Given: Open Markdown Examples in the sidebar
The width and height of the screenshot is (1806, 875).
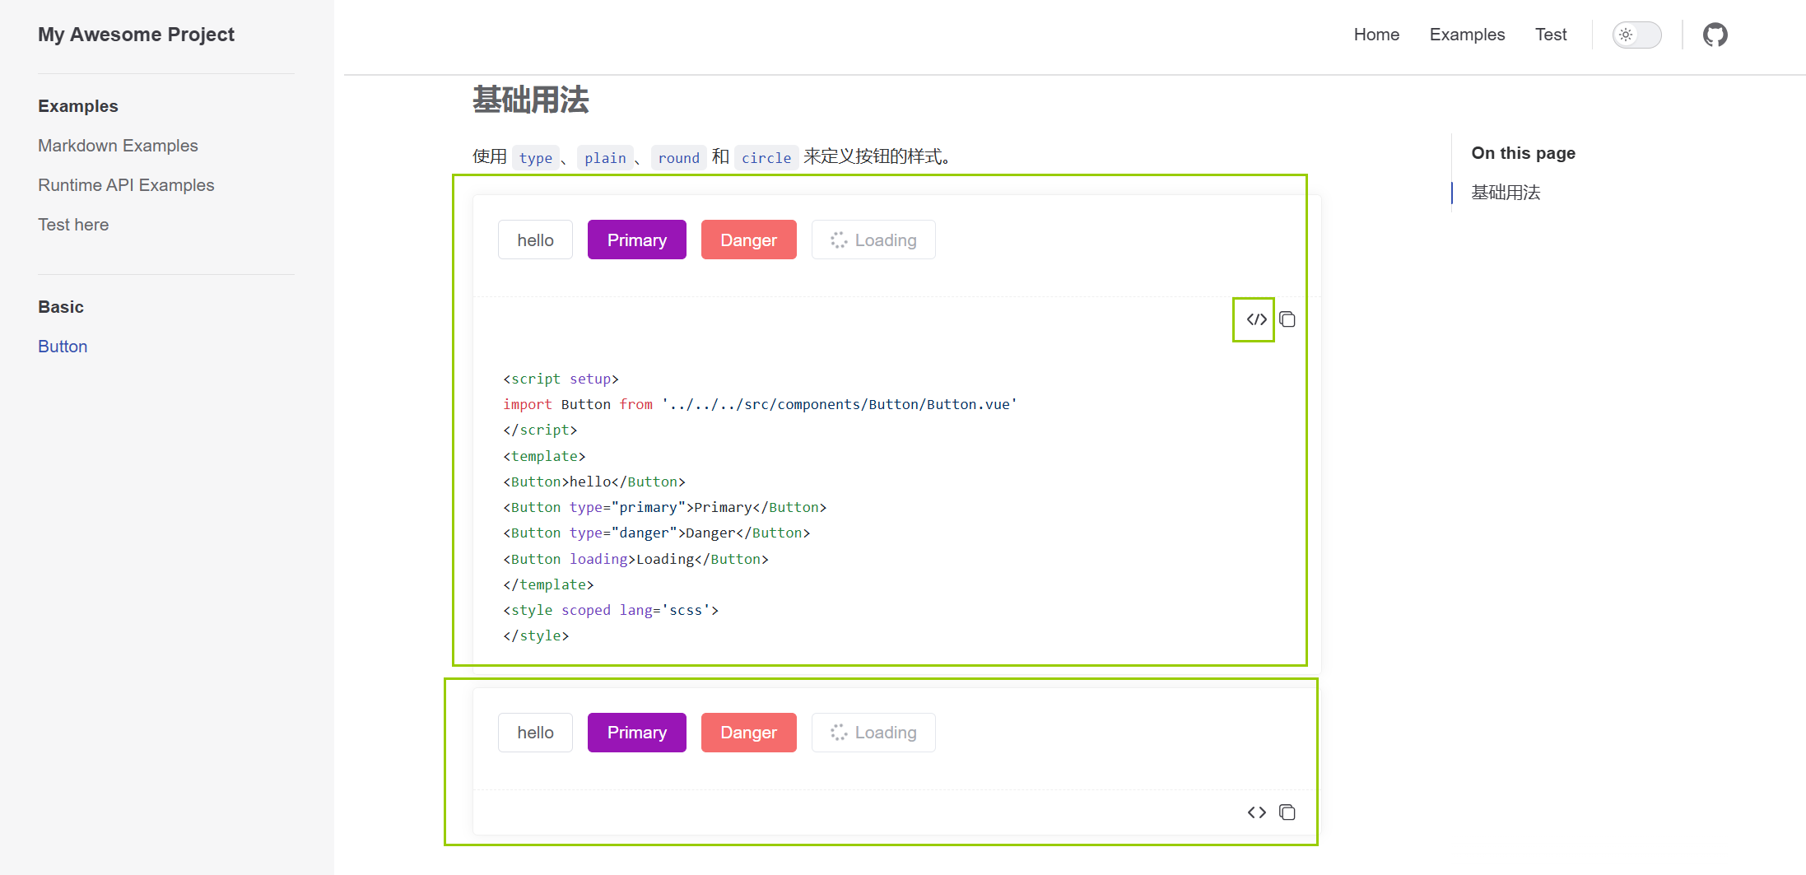Looking at the screenshot, I should pos(118,146).
